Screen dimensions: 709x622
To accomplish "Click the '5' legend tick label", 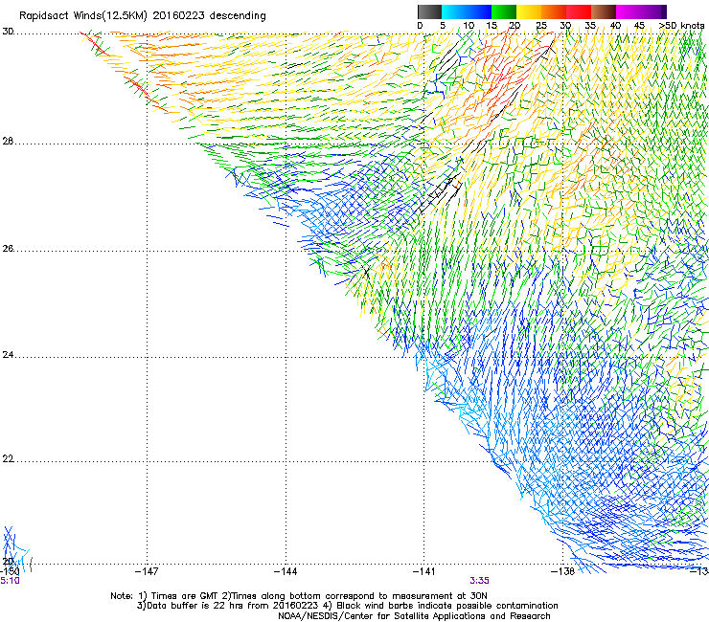I will click(443, 26).
